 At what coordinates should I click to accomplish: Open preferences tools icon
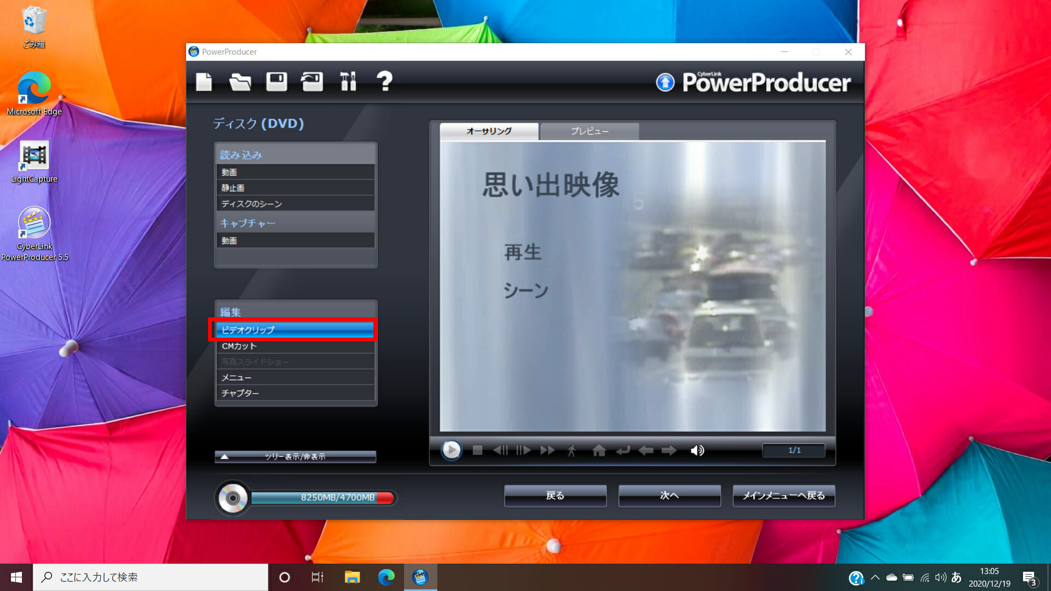pos(348,82)
